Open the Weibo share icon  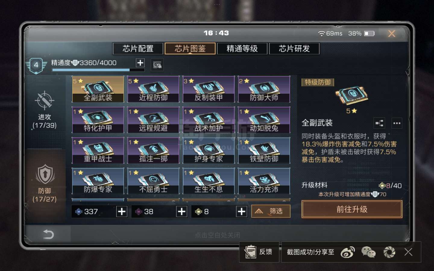pos(348,252)
